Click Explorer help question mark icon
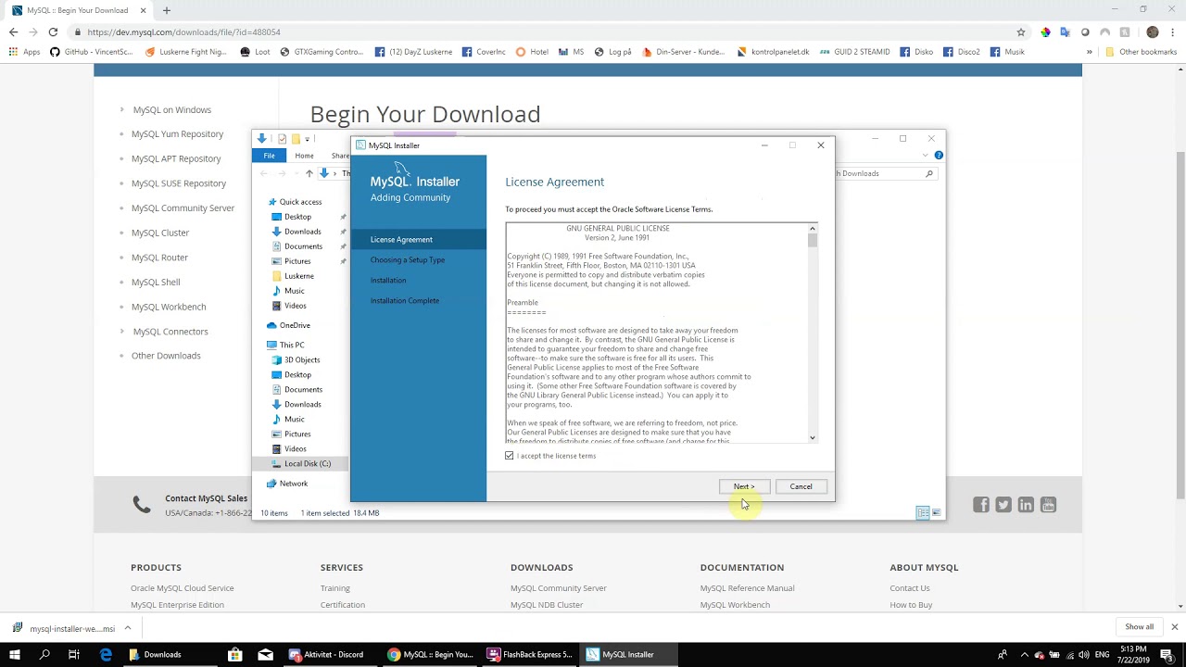This screenshot has height=667, width=1186. tap(939, 156)
